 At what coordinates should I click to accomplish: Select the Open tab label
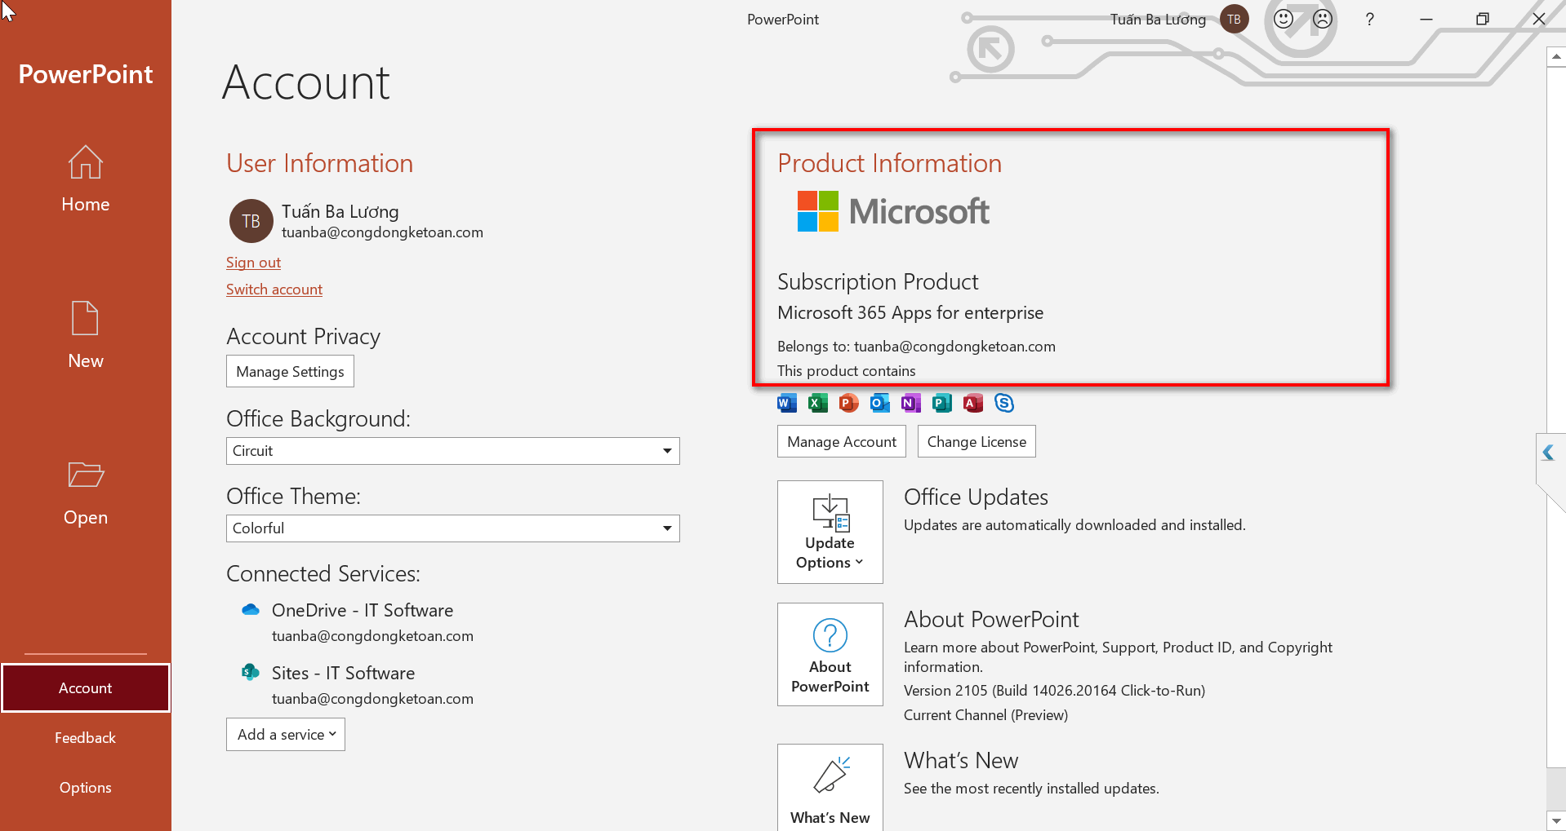pos(86,517)
